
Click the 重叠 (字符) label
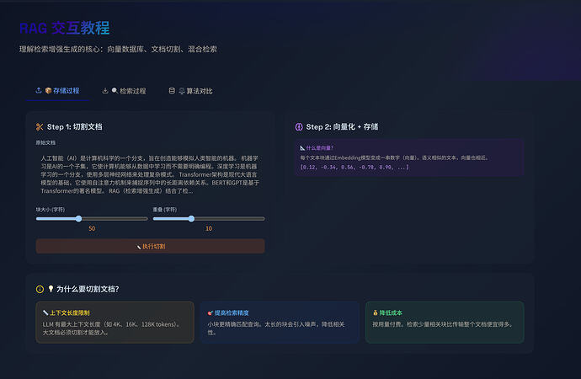pos(165,210)
